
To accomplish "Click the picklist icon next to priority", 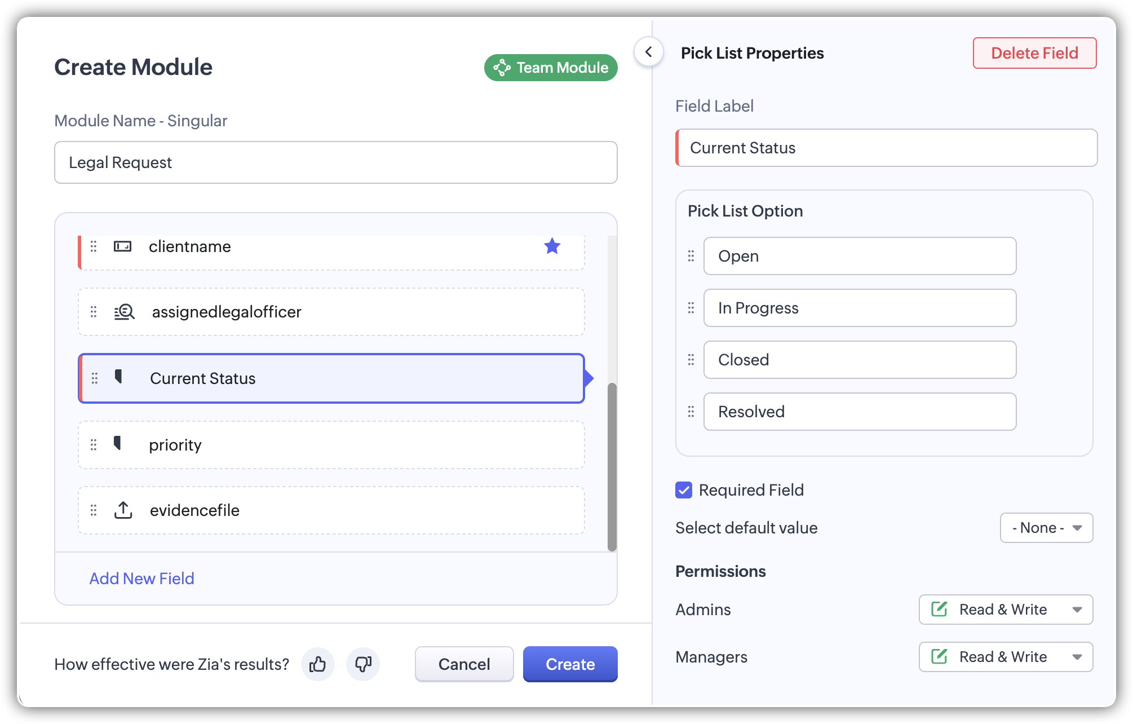I will [118, 444].
